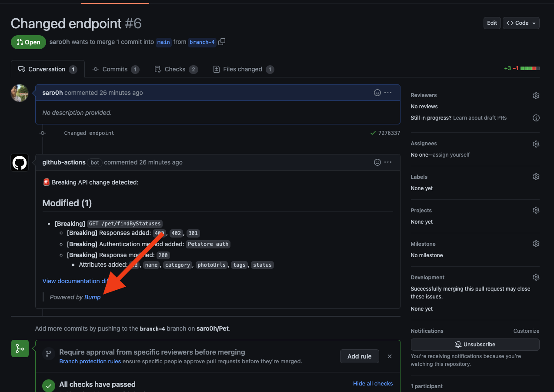This screenshot has height=392, width=554.
Task: Open the Milestone settings gear
Action: [x=536, y=244]
